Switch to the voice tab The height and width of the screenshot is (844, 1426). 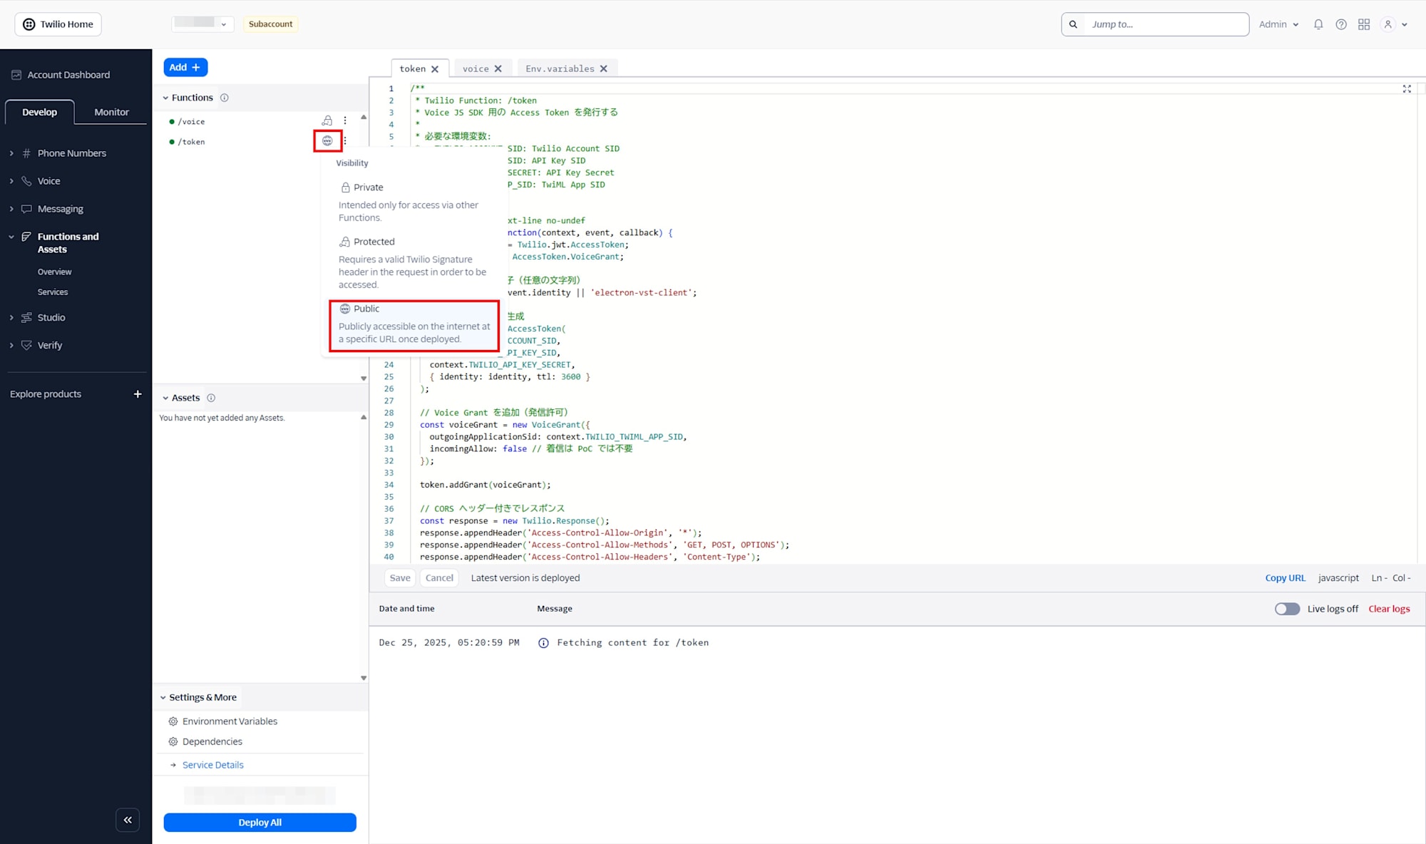(476, 68)
